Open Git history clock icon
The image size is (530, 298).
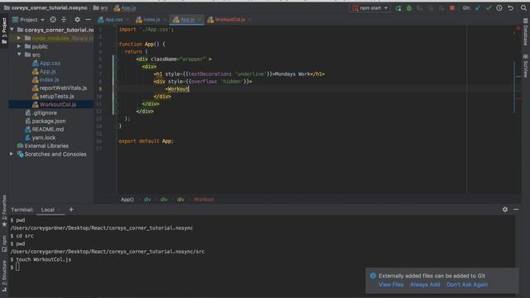click(499, 8)
